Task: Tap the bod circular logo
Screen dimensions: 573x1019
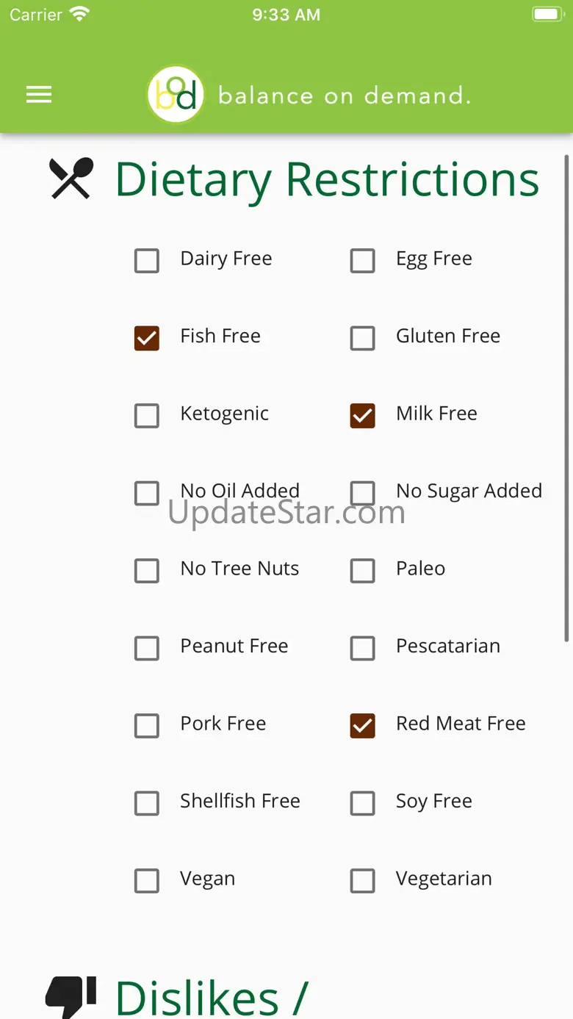Action: [176, 95]
